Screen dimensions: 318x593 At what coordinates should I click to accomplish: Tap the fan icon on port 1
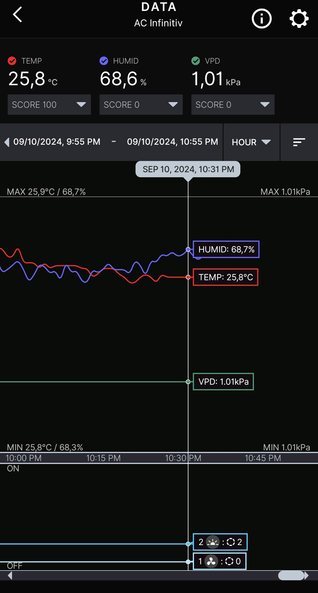pos(211,561)
